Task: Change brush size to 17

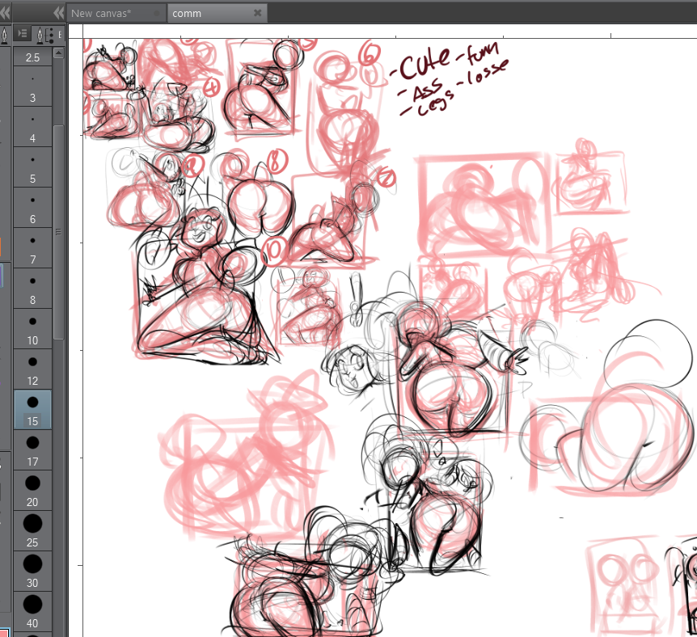Action: [32, 451]
